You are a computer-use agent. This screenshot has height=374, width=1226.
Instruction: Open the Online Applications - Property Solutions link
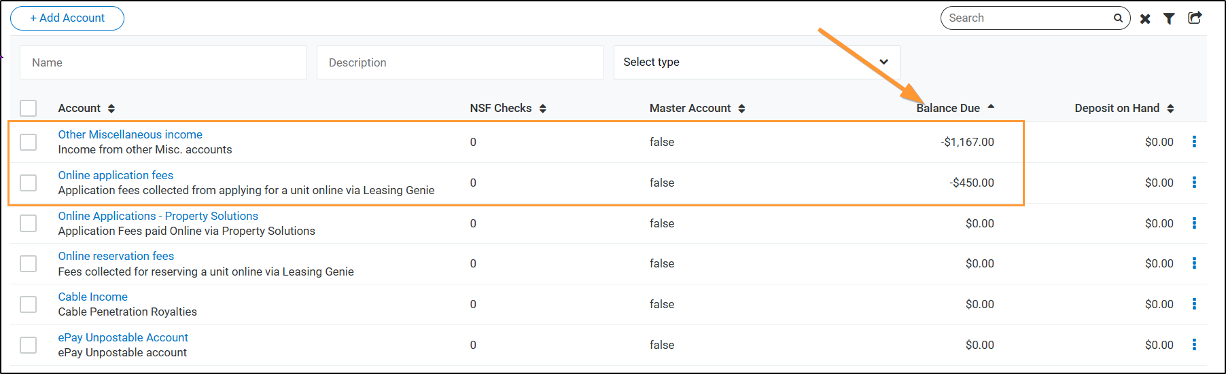(158, 216)
